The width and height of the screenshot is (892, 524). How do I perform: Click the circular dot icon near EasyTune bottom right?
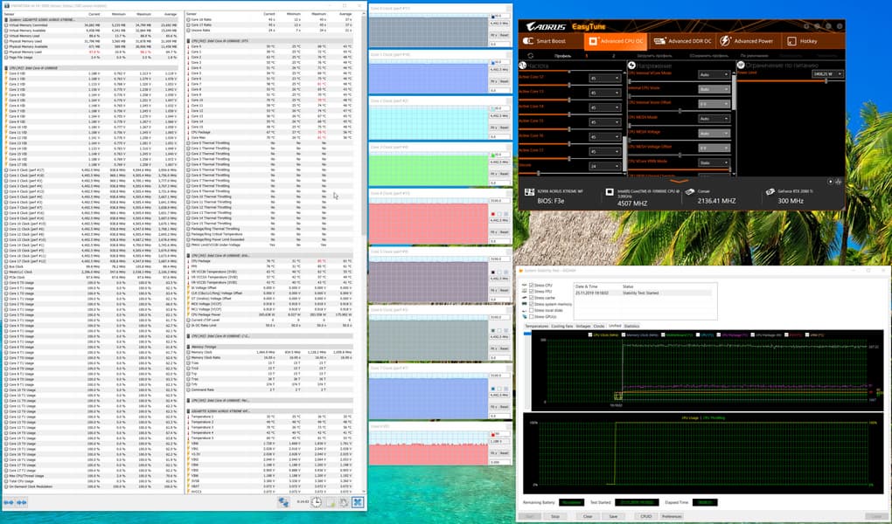(x=830, y=182)
